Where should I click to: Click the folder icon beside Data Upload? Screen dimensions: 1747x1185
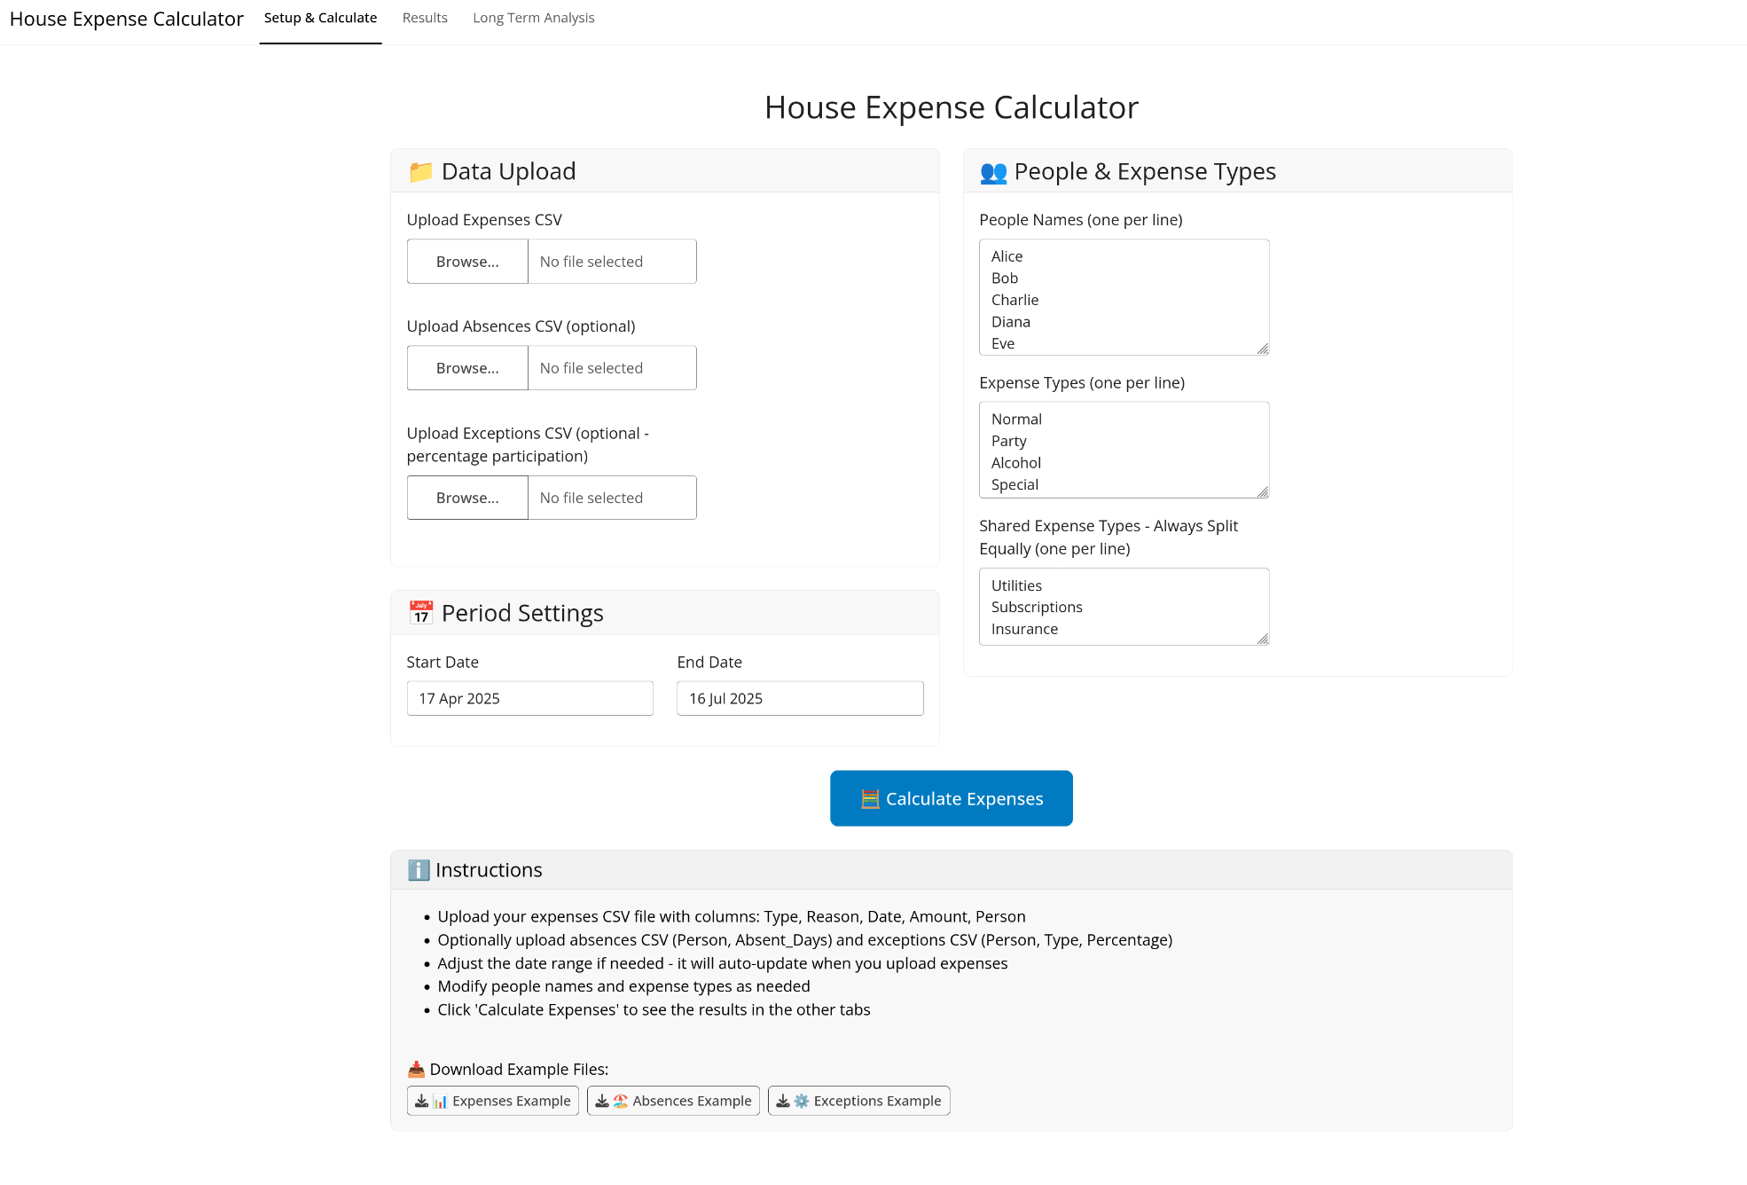click(x=420, y=172)
